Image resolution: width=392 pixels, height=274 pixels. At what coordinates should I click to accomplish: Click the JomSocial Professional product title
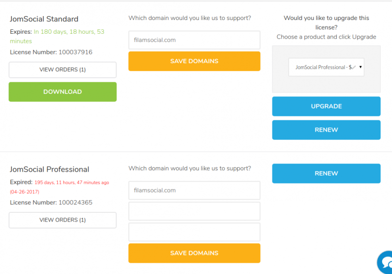pyautogui.click(x=49, y=169)
